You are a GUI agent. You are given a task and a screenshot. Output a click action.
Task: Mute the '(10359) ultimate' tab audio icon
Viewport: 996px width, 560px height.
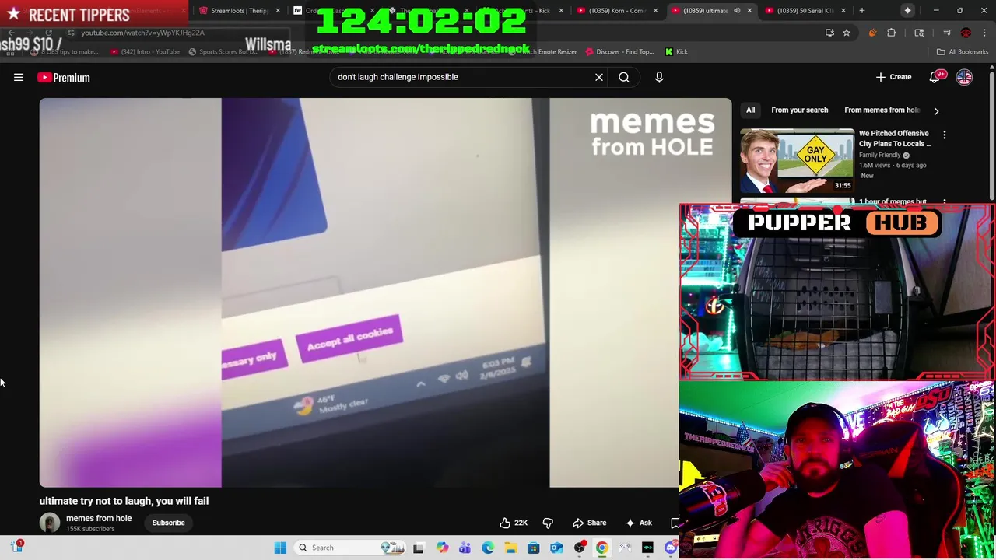[x=737, y=11]
